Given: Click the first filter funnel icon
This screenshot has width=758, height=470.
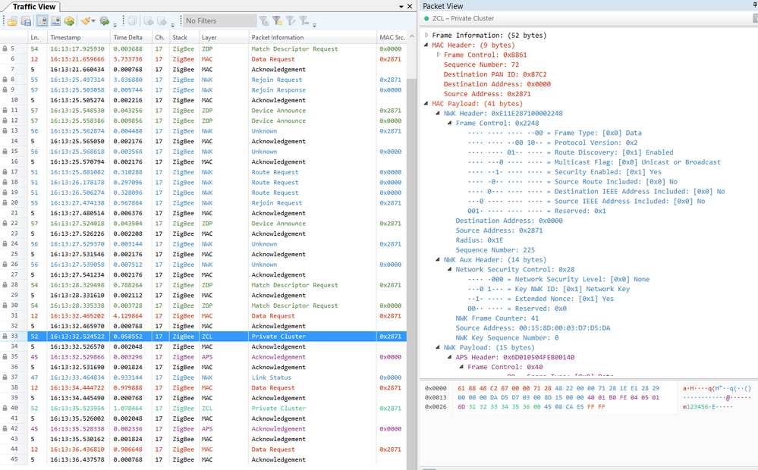Looking at the screenshot, I should 263,21.
